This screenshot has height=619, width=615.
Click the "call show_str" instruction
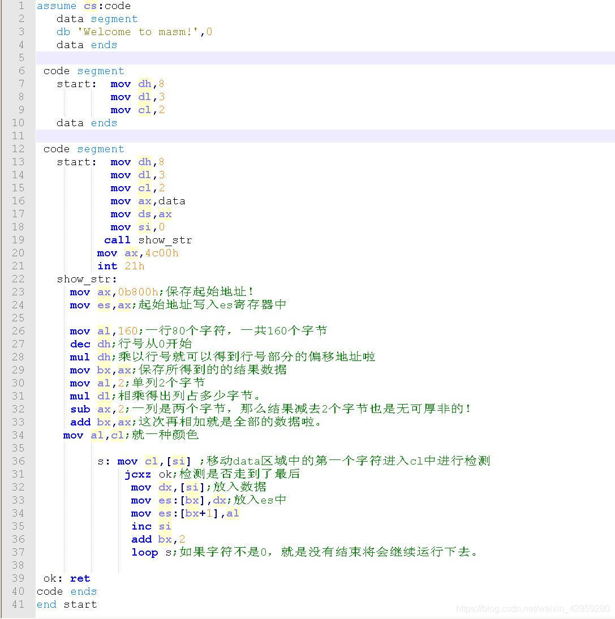pyautogui.click(x=147, y=240)
